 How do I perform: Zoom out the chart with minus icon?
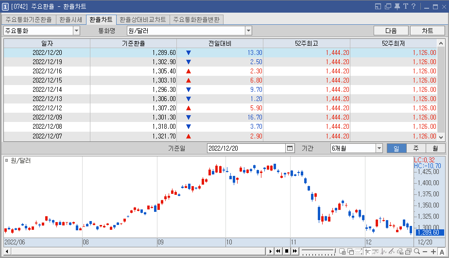pos(425,252)
